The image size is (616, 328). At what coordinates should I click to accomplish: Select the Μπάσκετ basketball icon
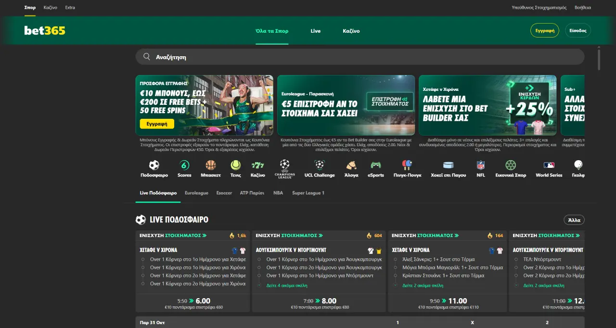pos(211,165)
